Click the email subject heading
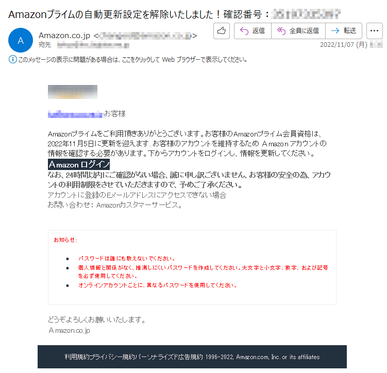 [174, 14]
